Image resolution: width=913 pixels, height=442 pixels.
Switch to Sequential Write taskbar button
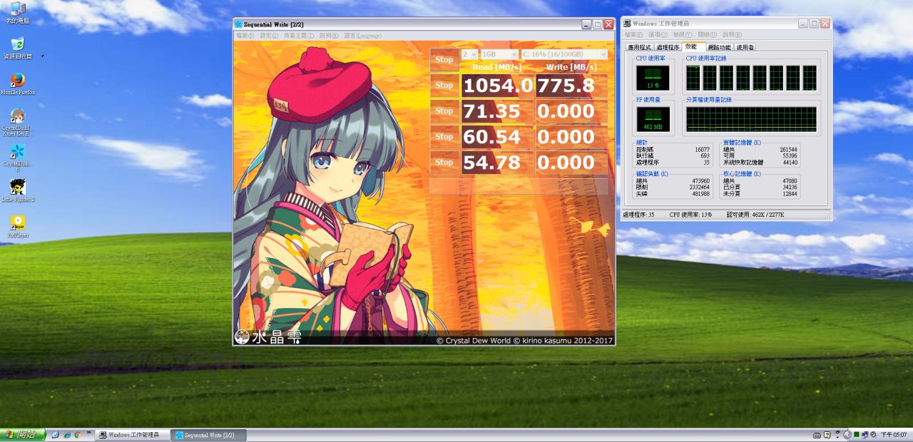[209, 435]
